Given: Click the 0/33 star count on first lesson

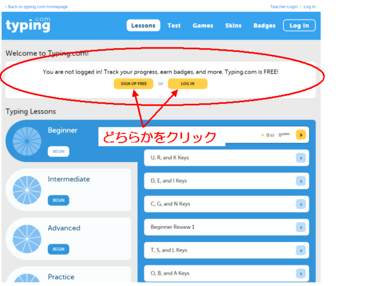Looking at the screenshot, I should tap(270, 135).
